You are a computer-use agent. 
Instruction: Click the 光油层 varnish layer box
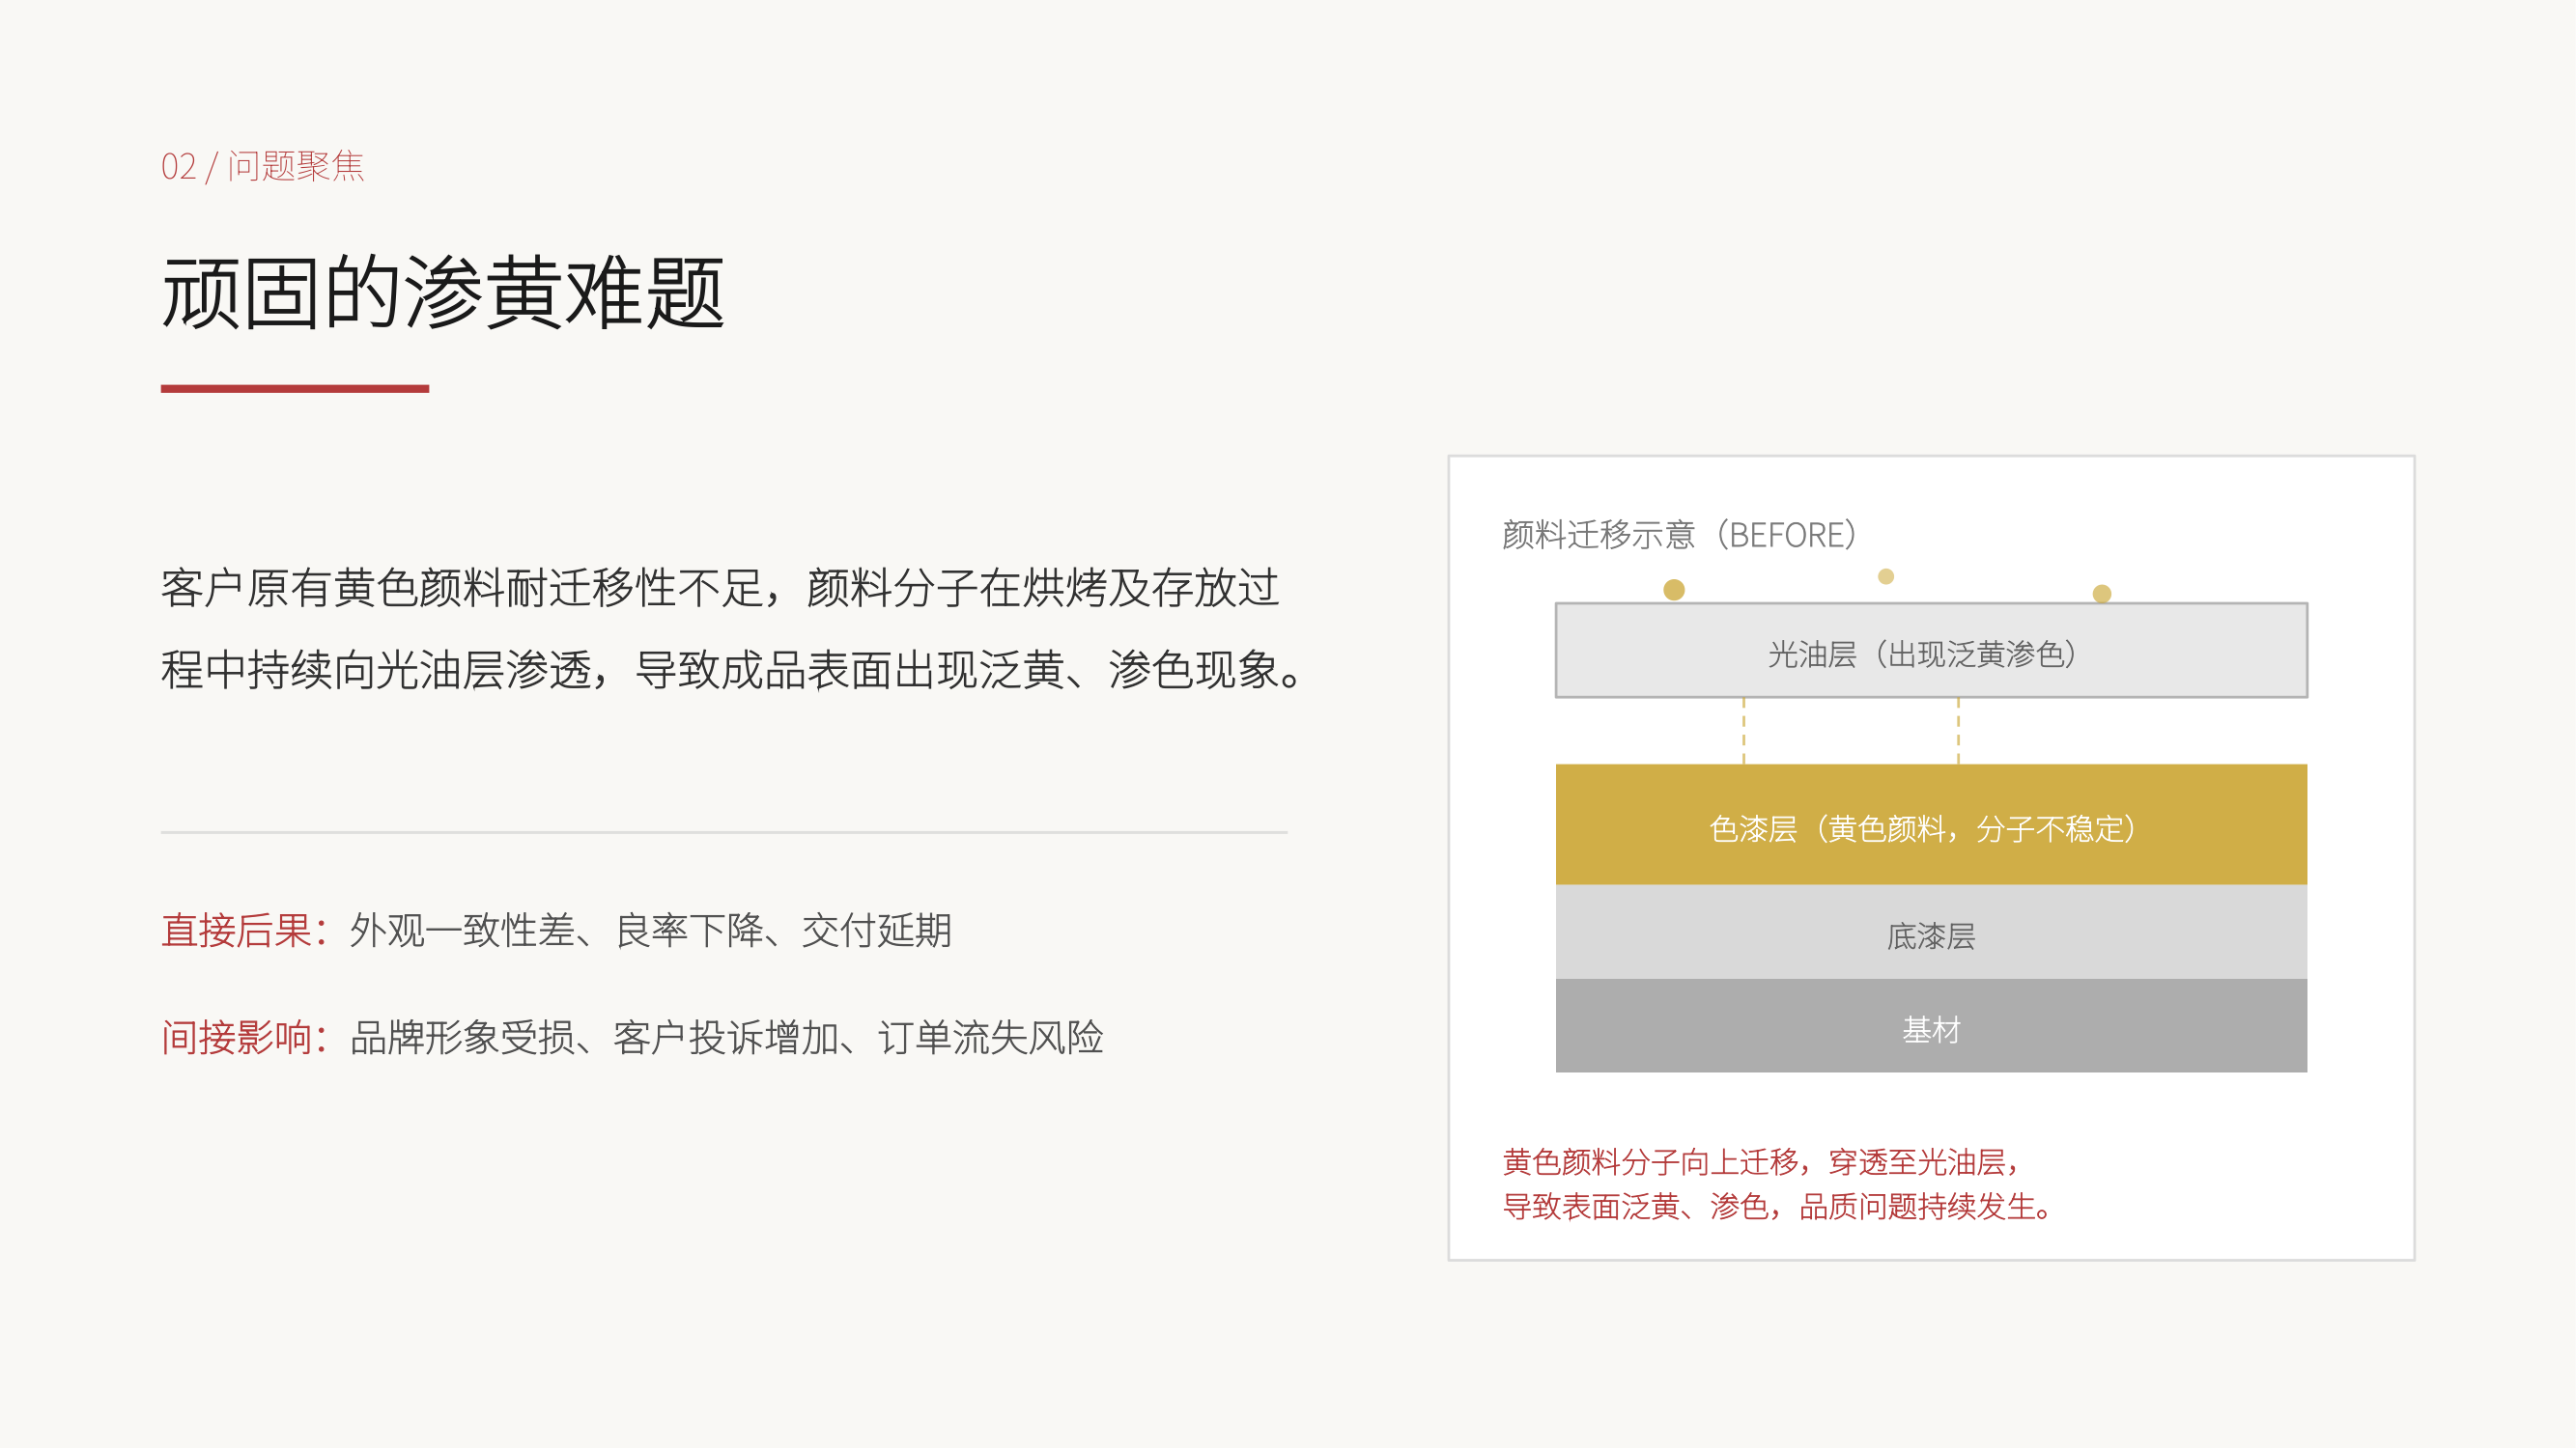point(1931,651)
